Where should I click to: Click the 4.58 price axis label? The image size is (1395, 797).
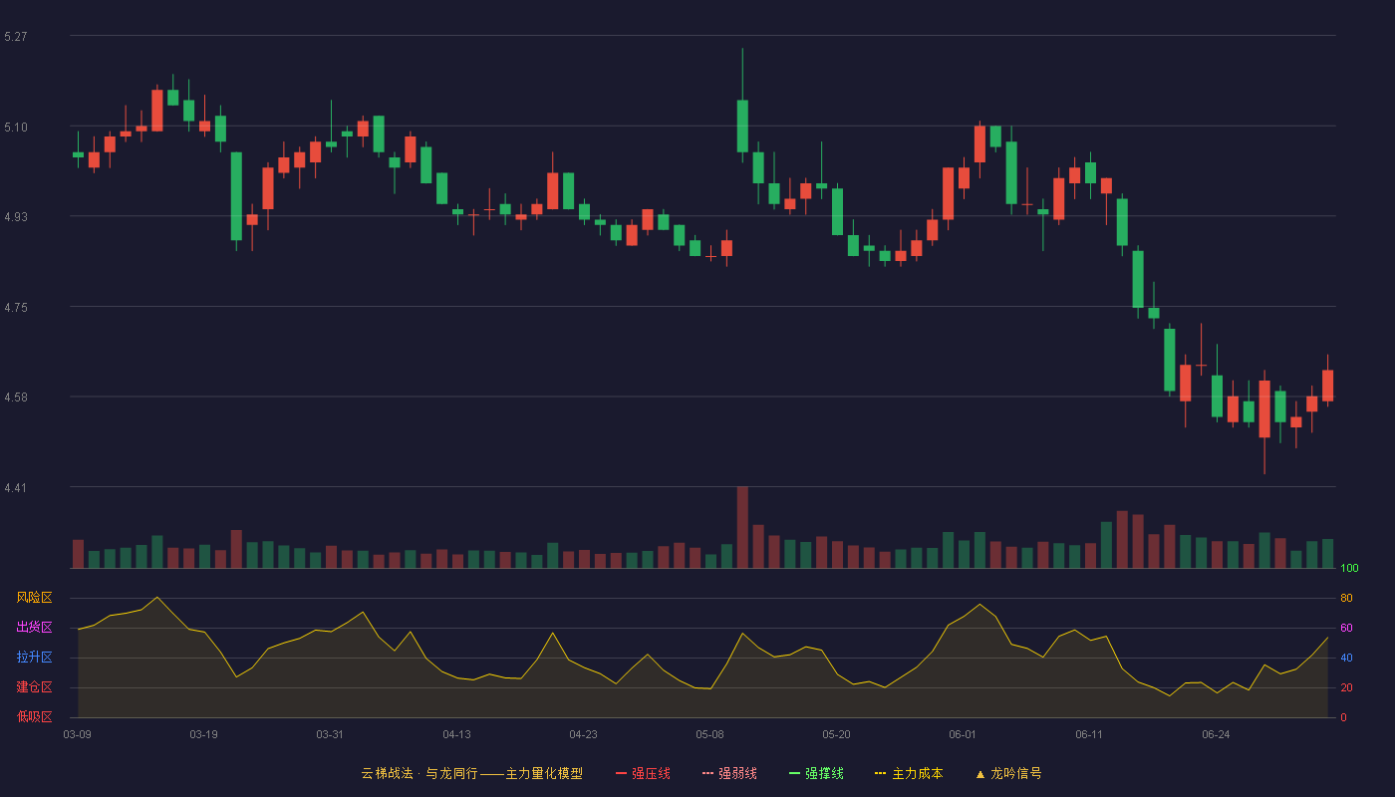pos(16,398)
